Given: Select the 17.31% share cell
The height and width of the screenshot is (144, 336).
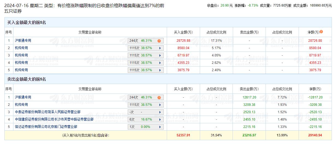Looking at the screenshot, I should [x=216, y=40].
